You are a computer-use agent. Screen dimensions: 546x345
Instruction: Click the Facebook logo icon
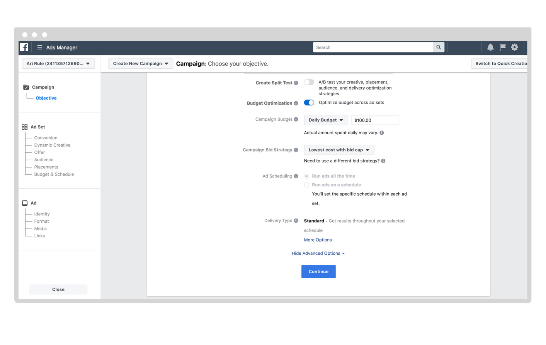click(x=24, y=47)
